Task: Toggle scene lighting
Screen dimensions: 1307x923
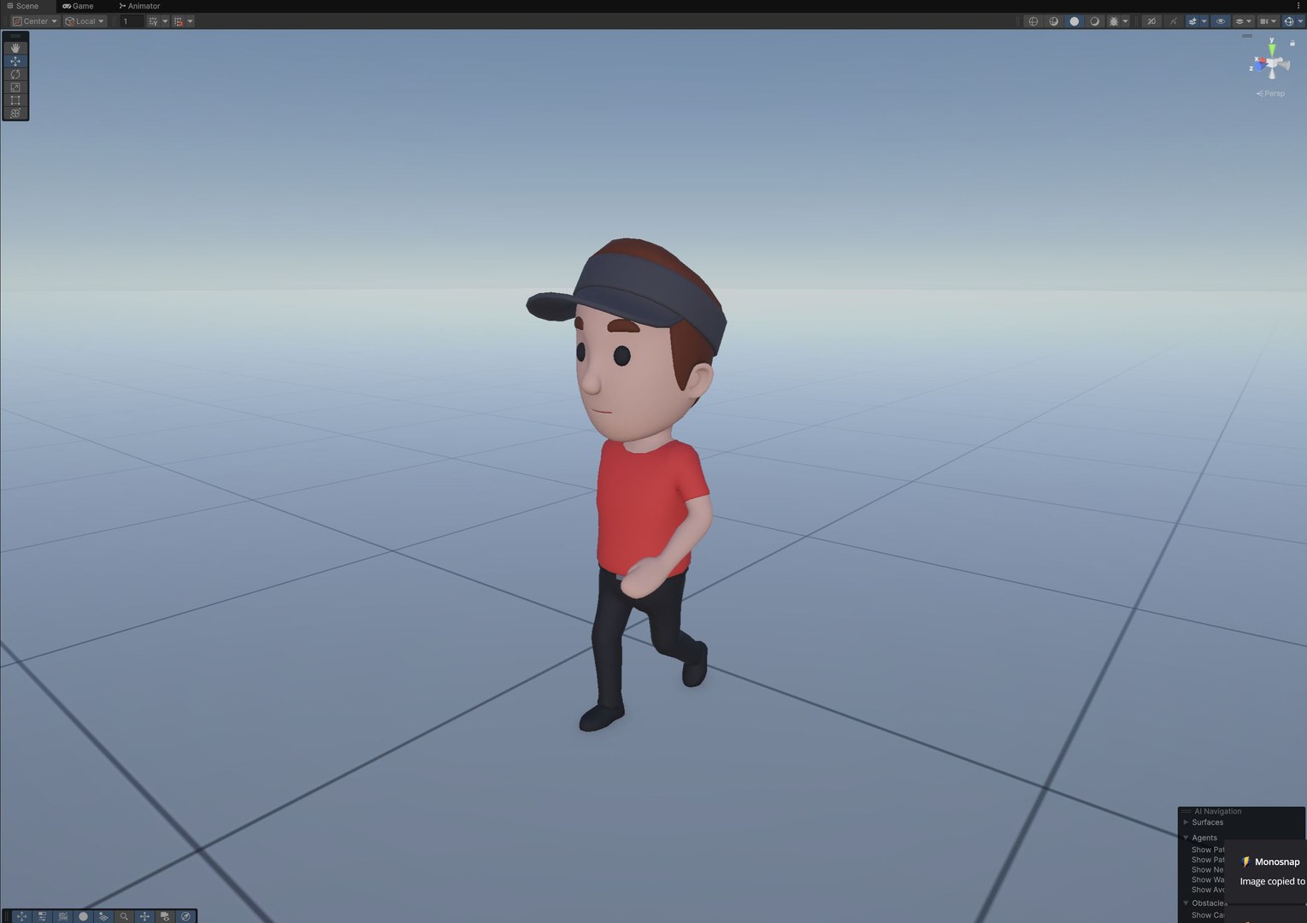Action: tap(1174, 21)
